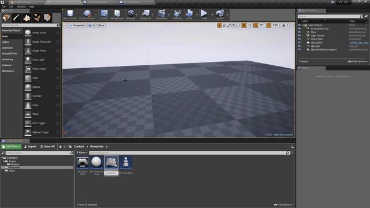The height and width of the screenshot is (208, 370).
Task: Click the Cinematics clapperboard icon
Action: pos(161,13)
